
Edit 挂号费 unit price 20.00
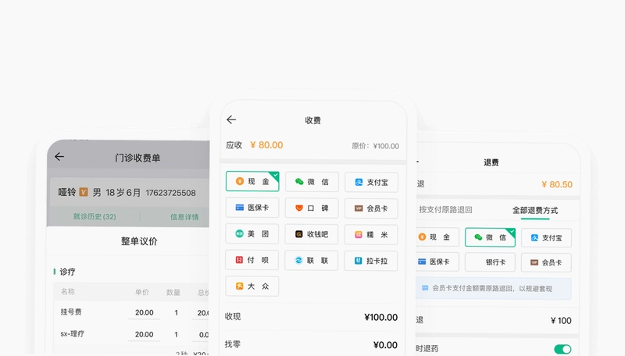pyautogui.click(x=145, y=312)
